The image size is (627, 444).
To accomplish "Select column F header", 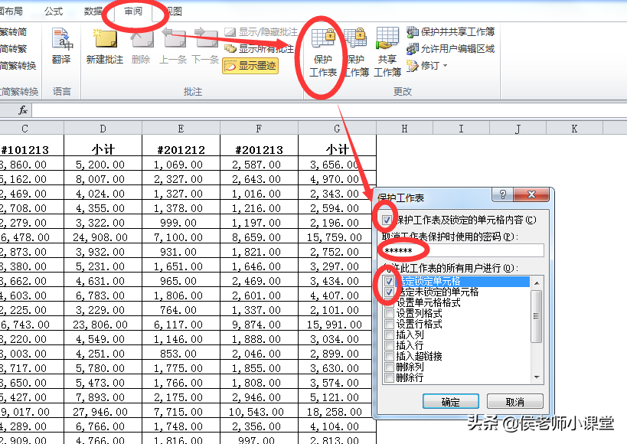I will (x=259, y=129).
